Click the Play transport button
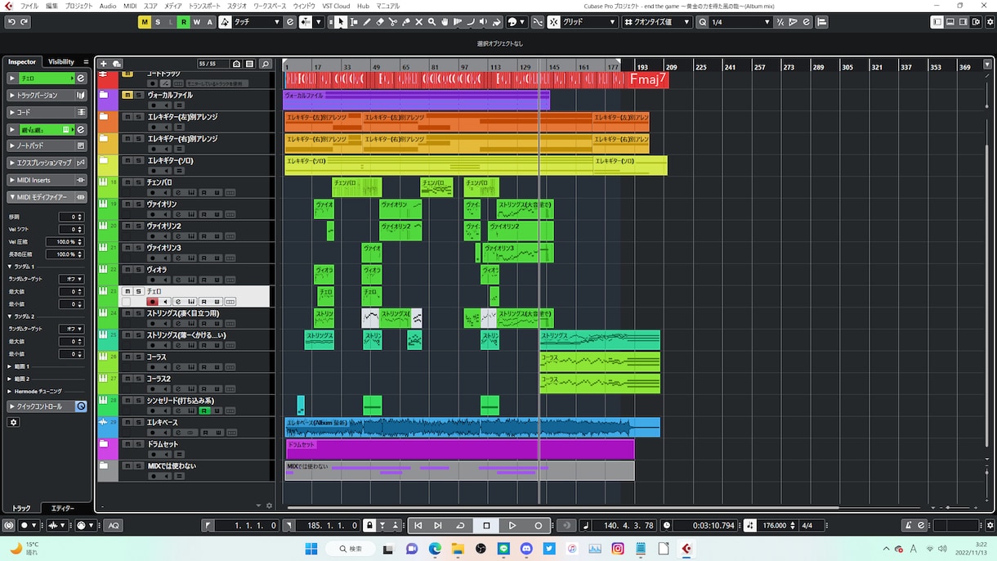The width and height of the screenshot is (997, 561). (x=512, y=525)
